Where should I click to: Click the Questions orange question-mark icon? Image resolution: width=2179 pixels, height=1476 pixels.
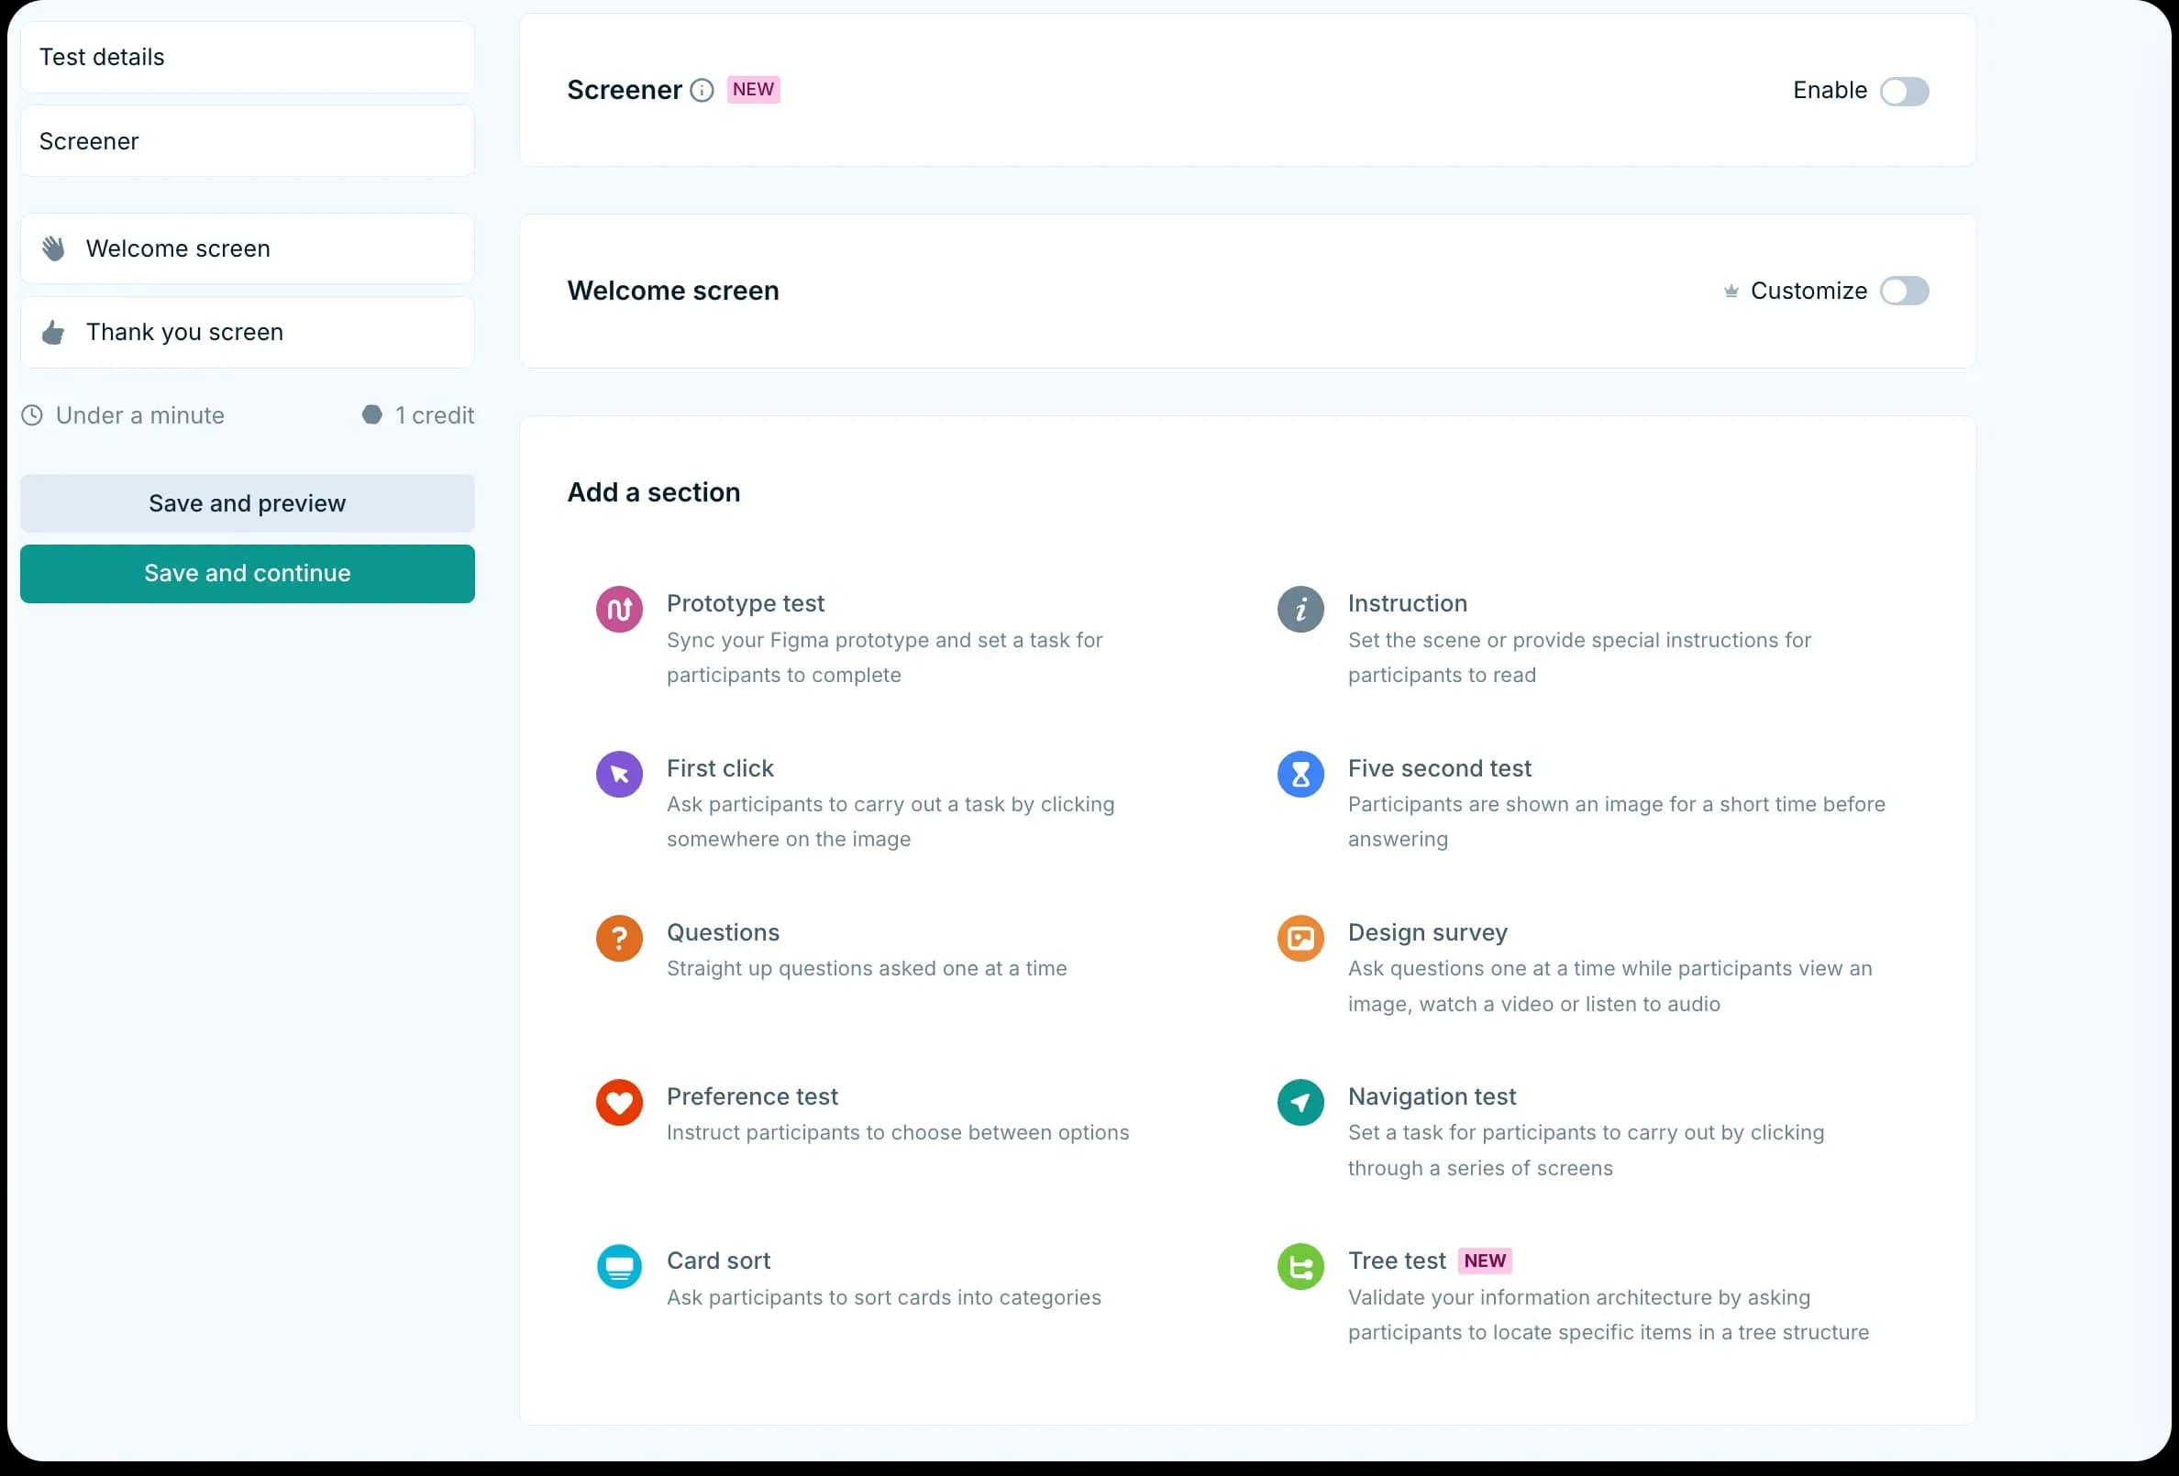pyautogui.click(x=619, y=938)
